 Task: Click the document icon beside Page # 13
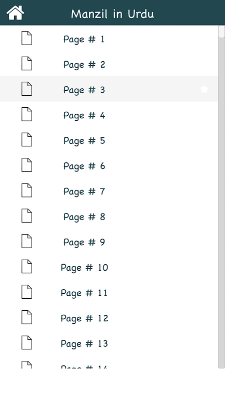pos(26,343)
